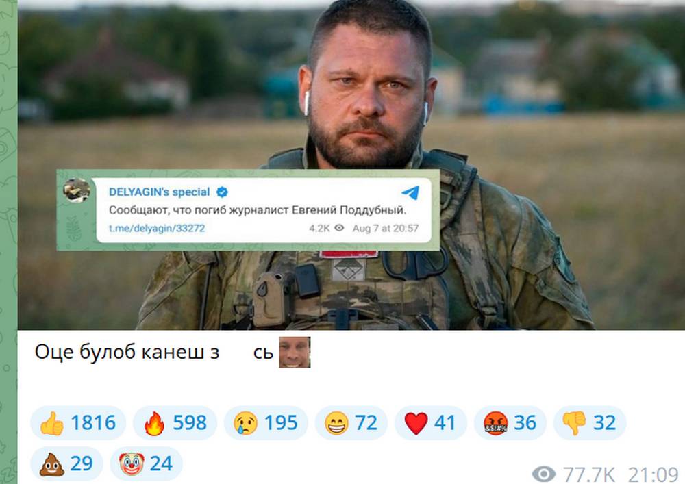Add a fire reaction showing 598
This screenshot has height=484, width=685.
point(175,422)
